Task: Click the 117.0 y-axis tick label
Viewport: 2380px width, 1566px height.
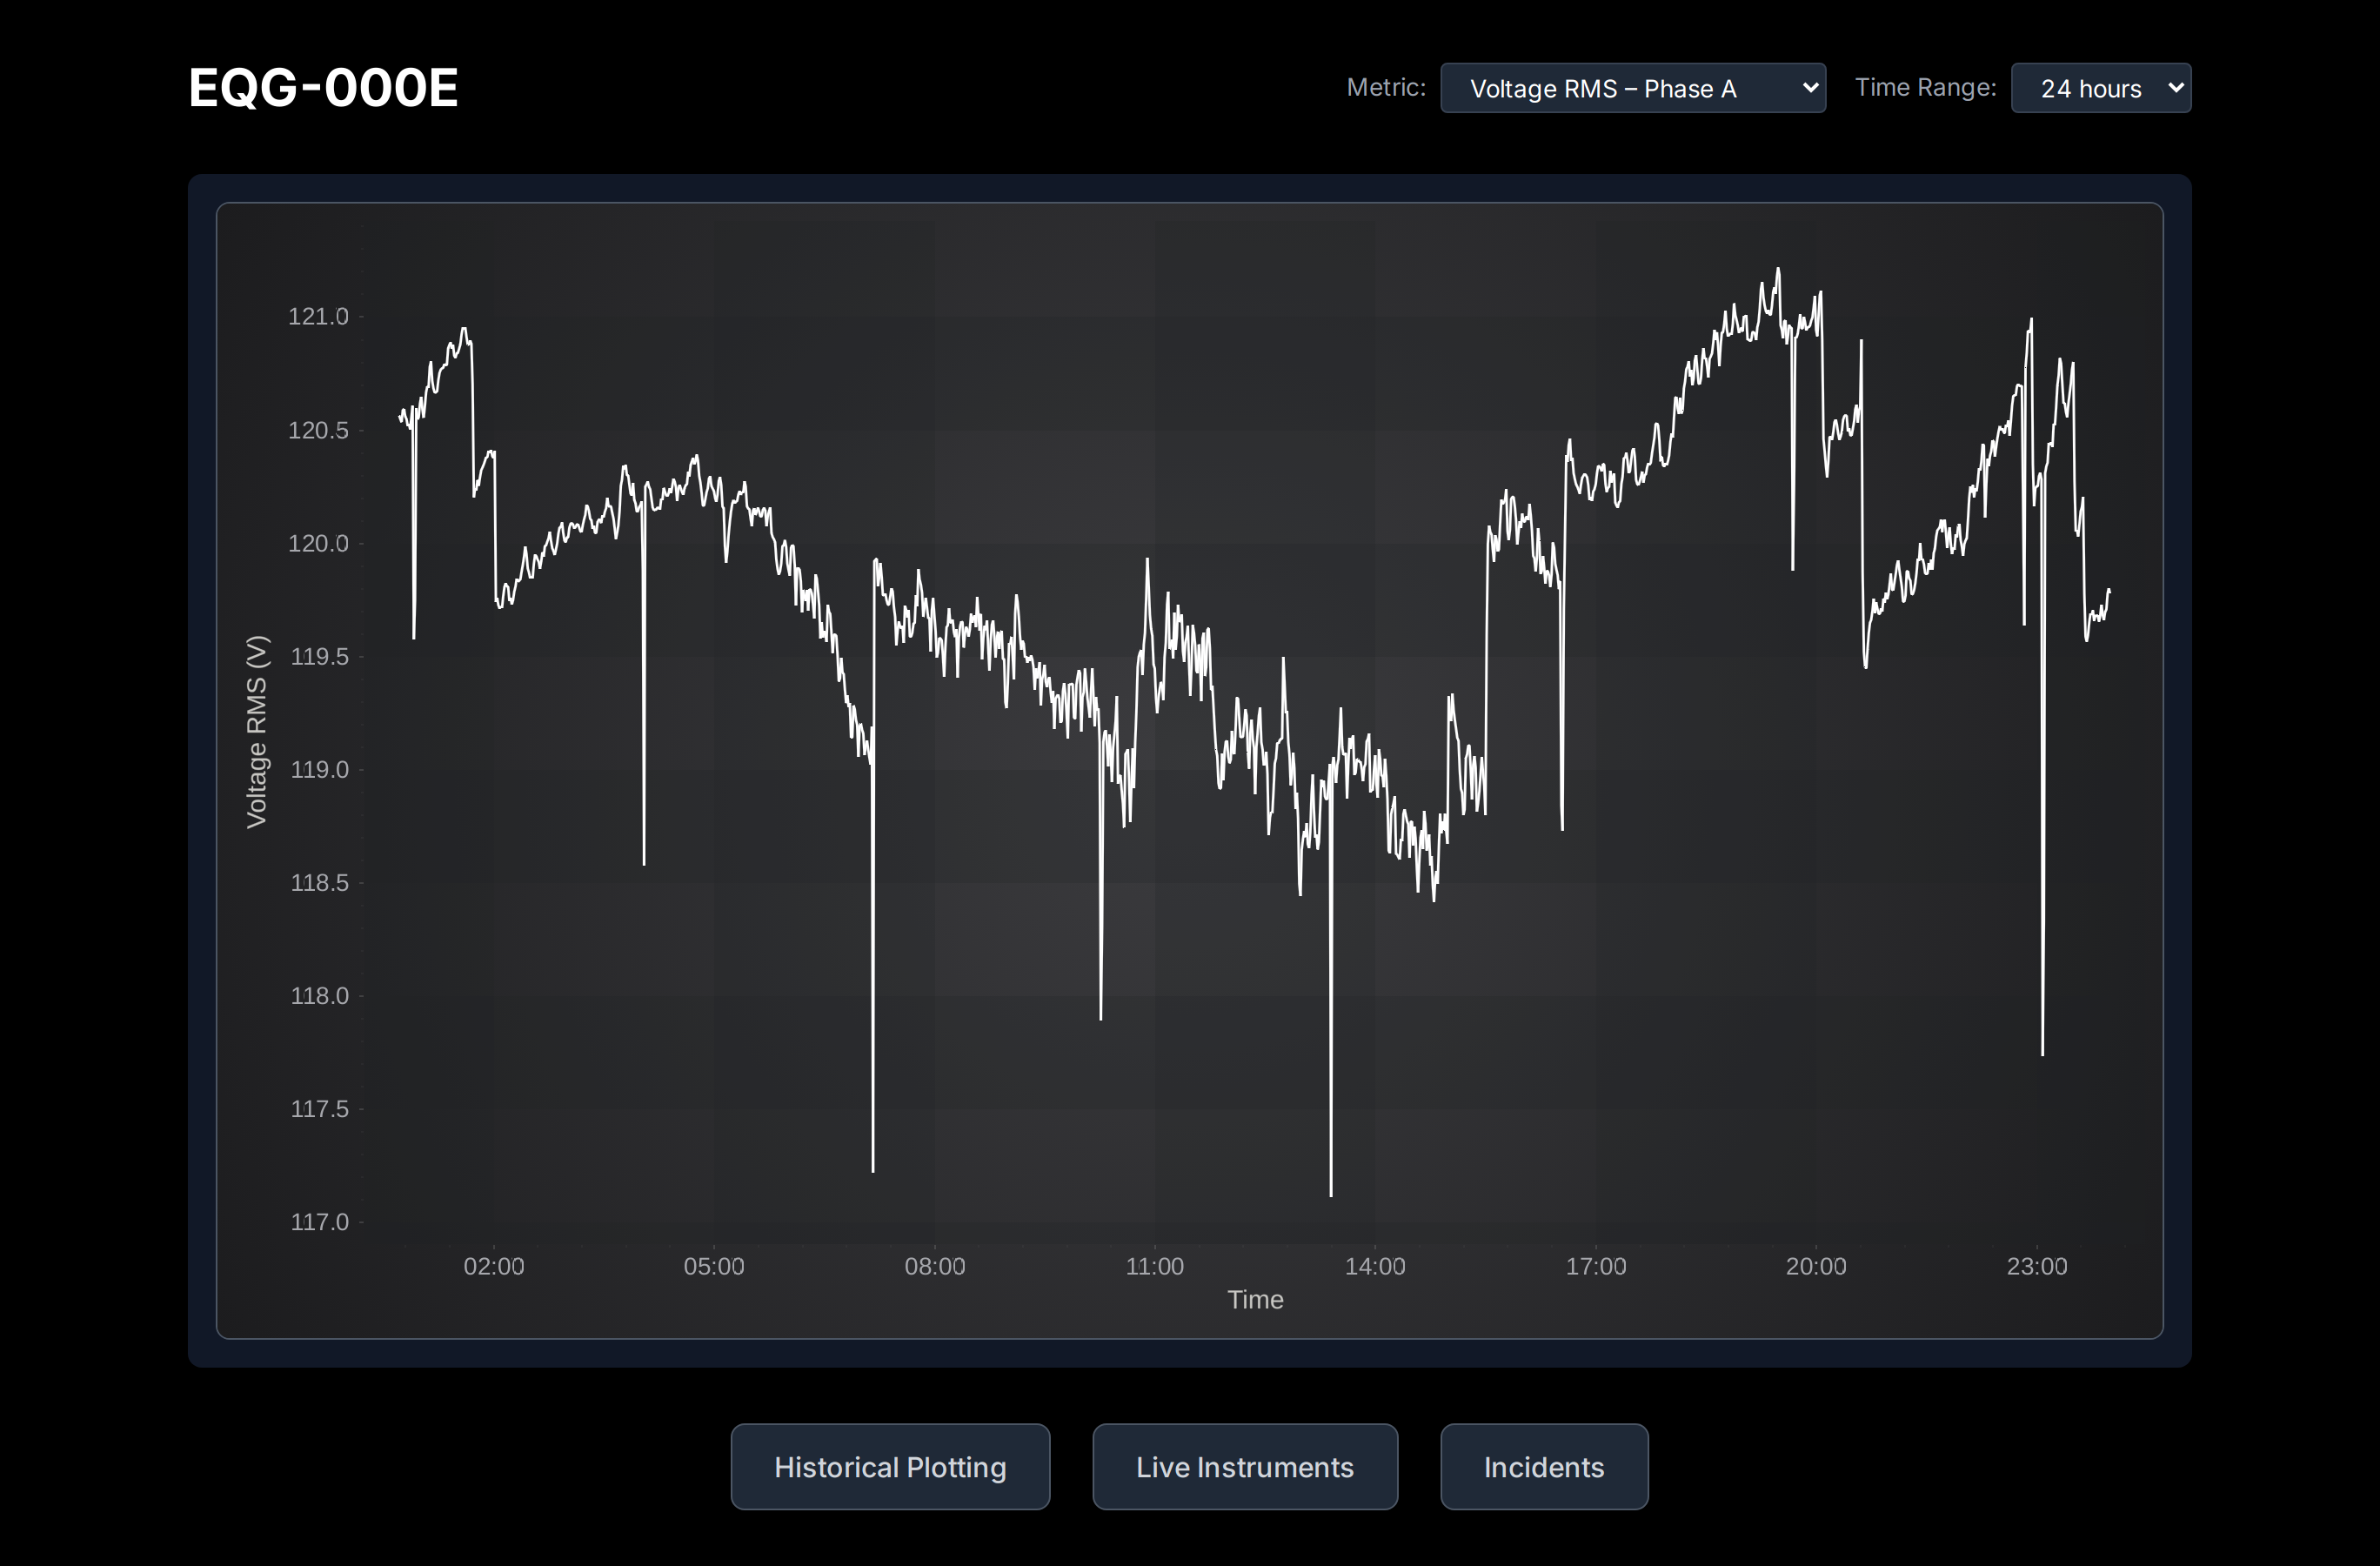Action: 319,1221
